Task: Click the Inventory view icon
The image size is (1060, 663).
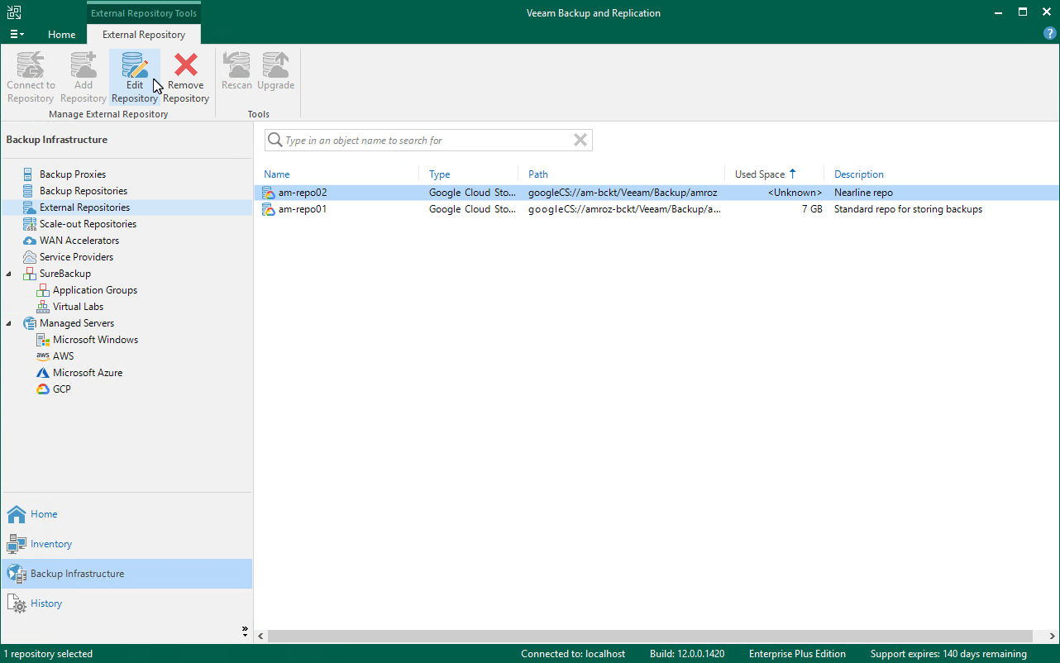Action: point(17,544)
